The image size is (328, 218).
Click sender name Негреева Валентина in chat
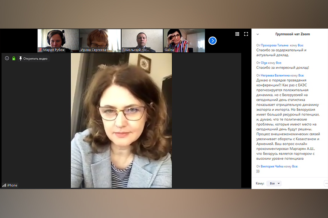click(x=276, y=76)
